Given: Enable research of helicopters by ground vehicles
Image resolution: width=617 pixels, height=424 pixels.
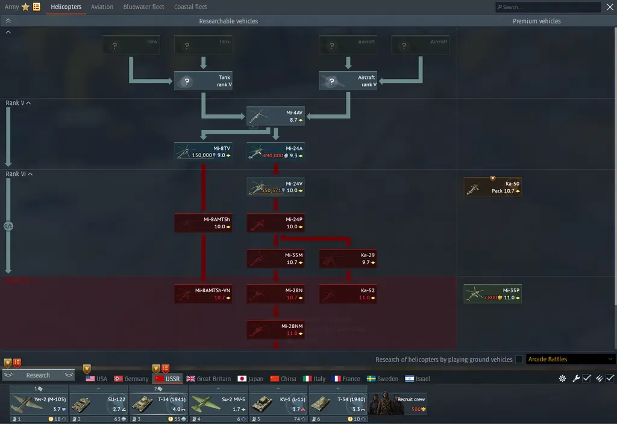Looking at the screenshot, I should 519,359.
